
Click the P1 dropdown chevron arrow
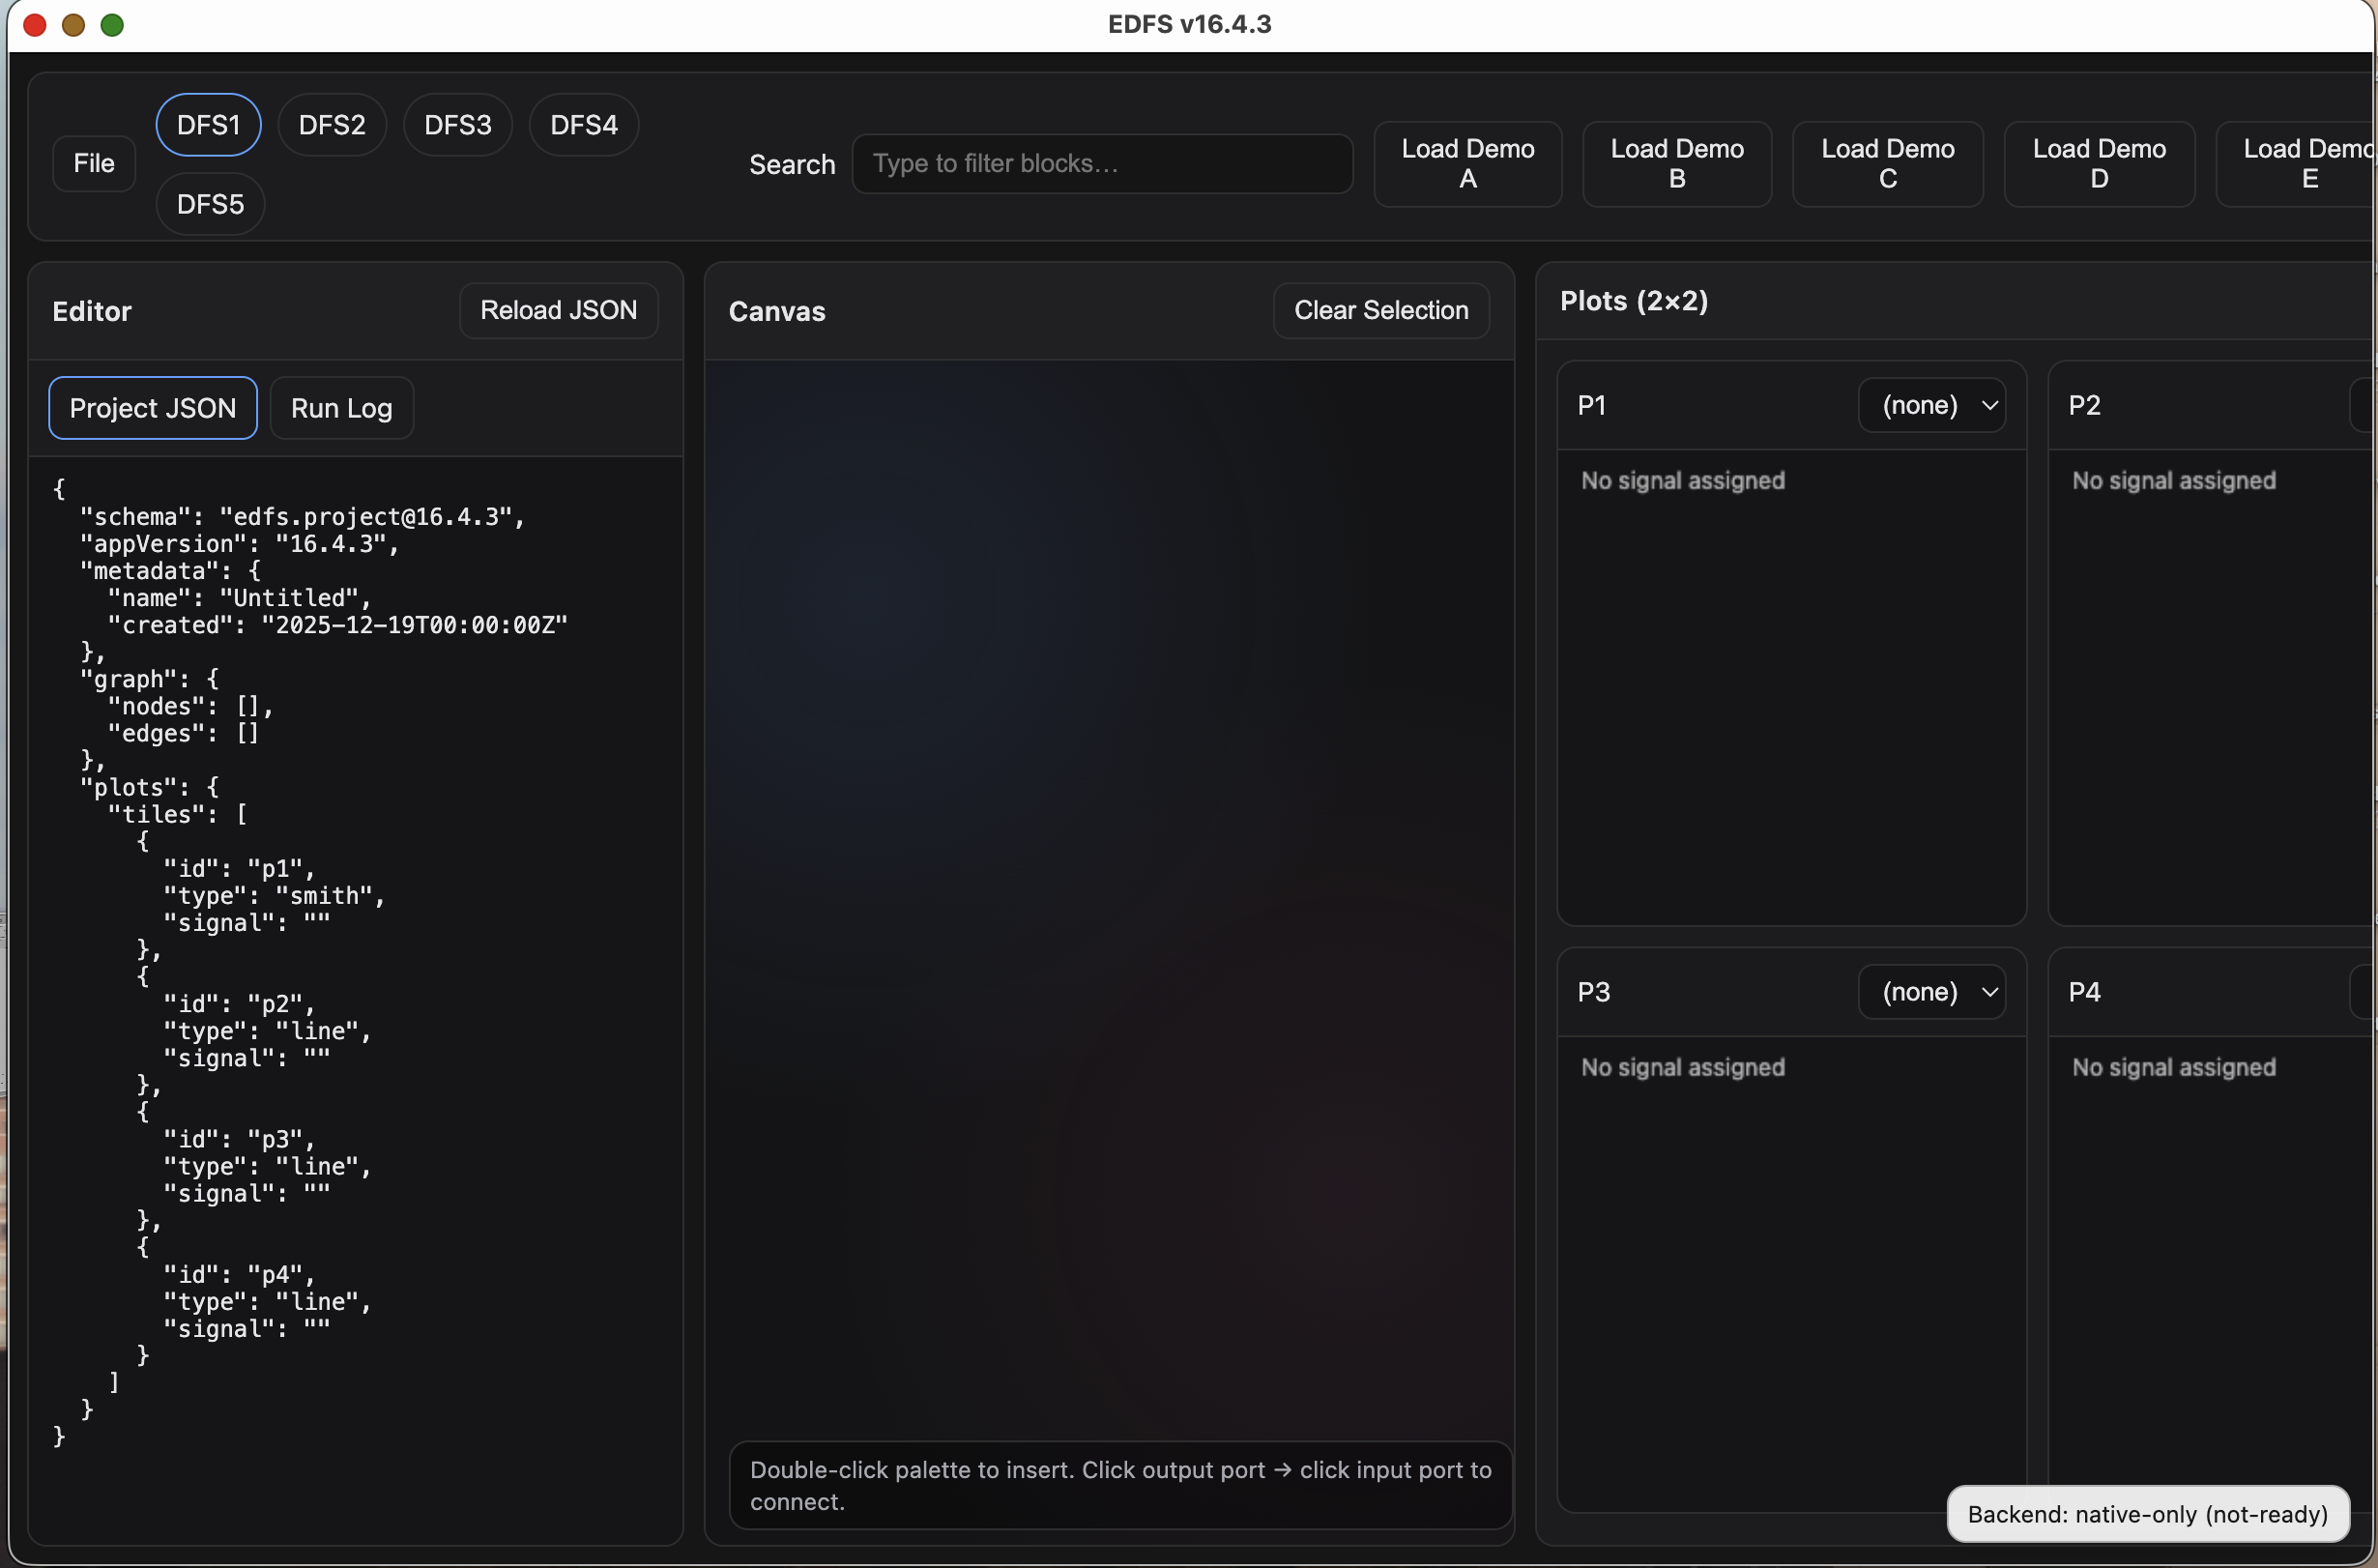[x=1989, y=405]
